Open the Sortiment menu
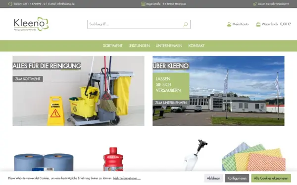 pos(113,46)
